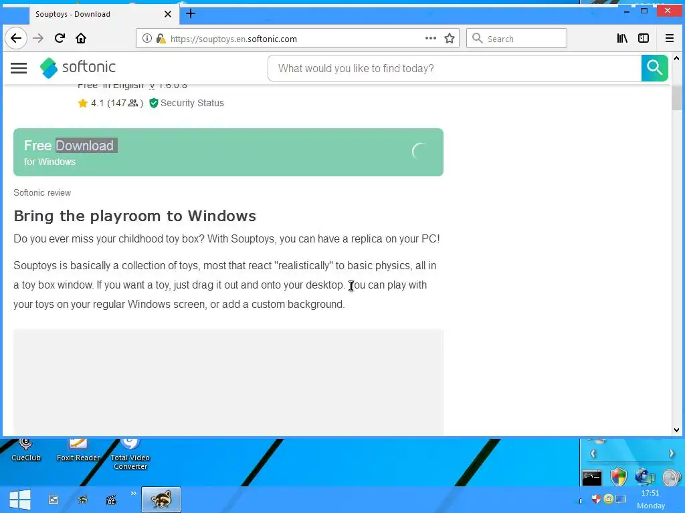This screenshot has height=513, width=685.
Task: Open page actions three-dot menu
Action: (x=431, y=38)
